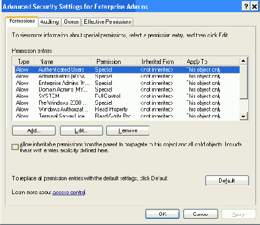Select the Administrators permission entry

click(127, 76)
